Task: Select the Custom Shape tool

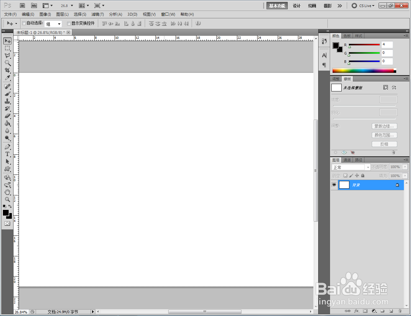Action: point(7,169)
